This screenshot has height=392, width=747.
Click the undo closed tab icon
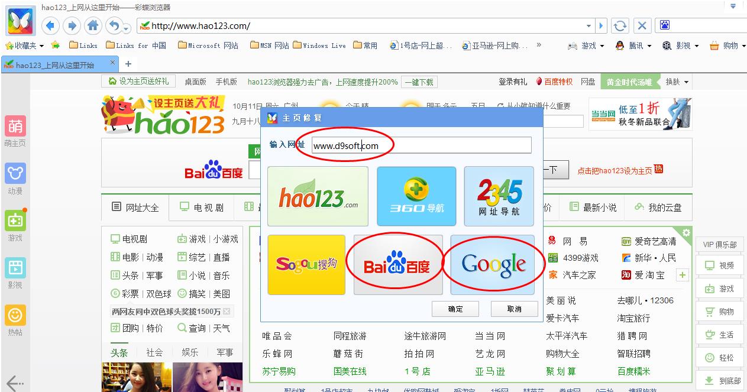pyautogui.click(x=114, y=25)
